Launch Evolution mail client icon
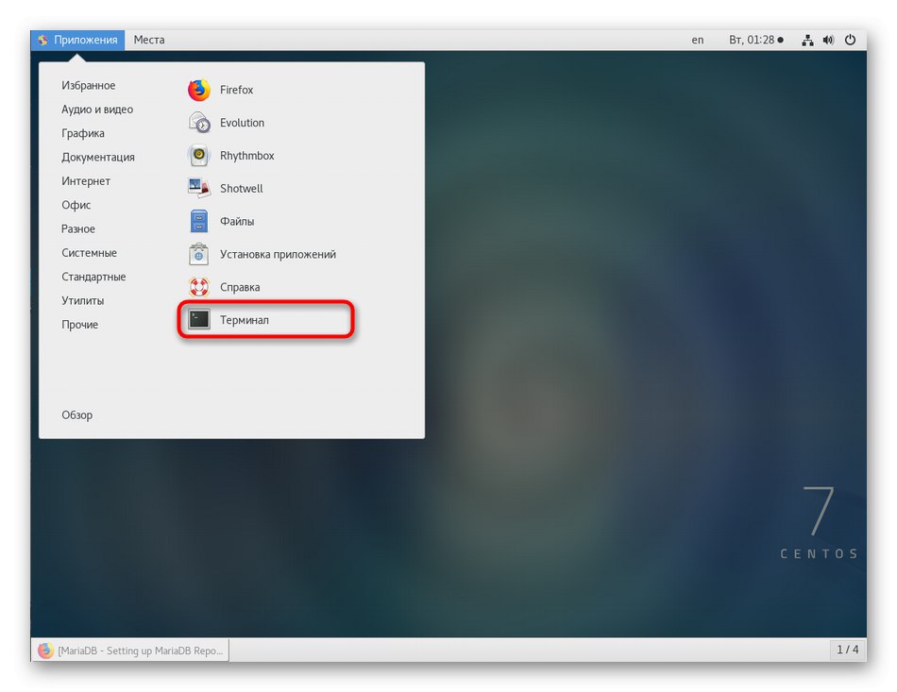The image size is (897, 692). (199, 123)
